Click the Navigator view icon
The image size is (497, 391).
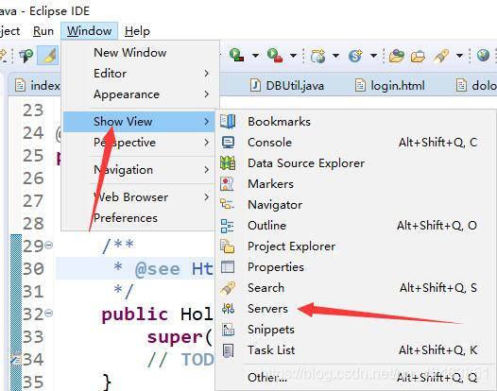[228, 204]
